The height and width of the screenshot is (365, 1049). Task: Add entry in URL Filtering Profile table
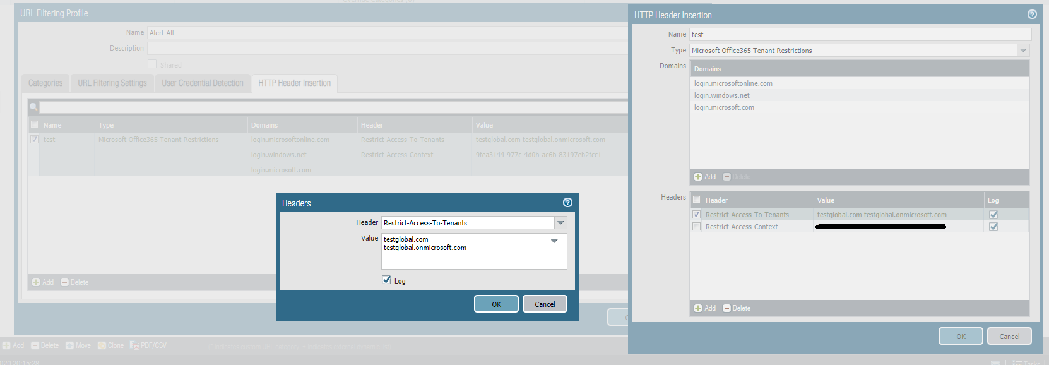pos(43,282)
